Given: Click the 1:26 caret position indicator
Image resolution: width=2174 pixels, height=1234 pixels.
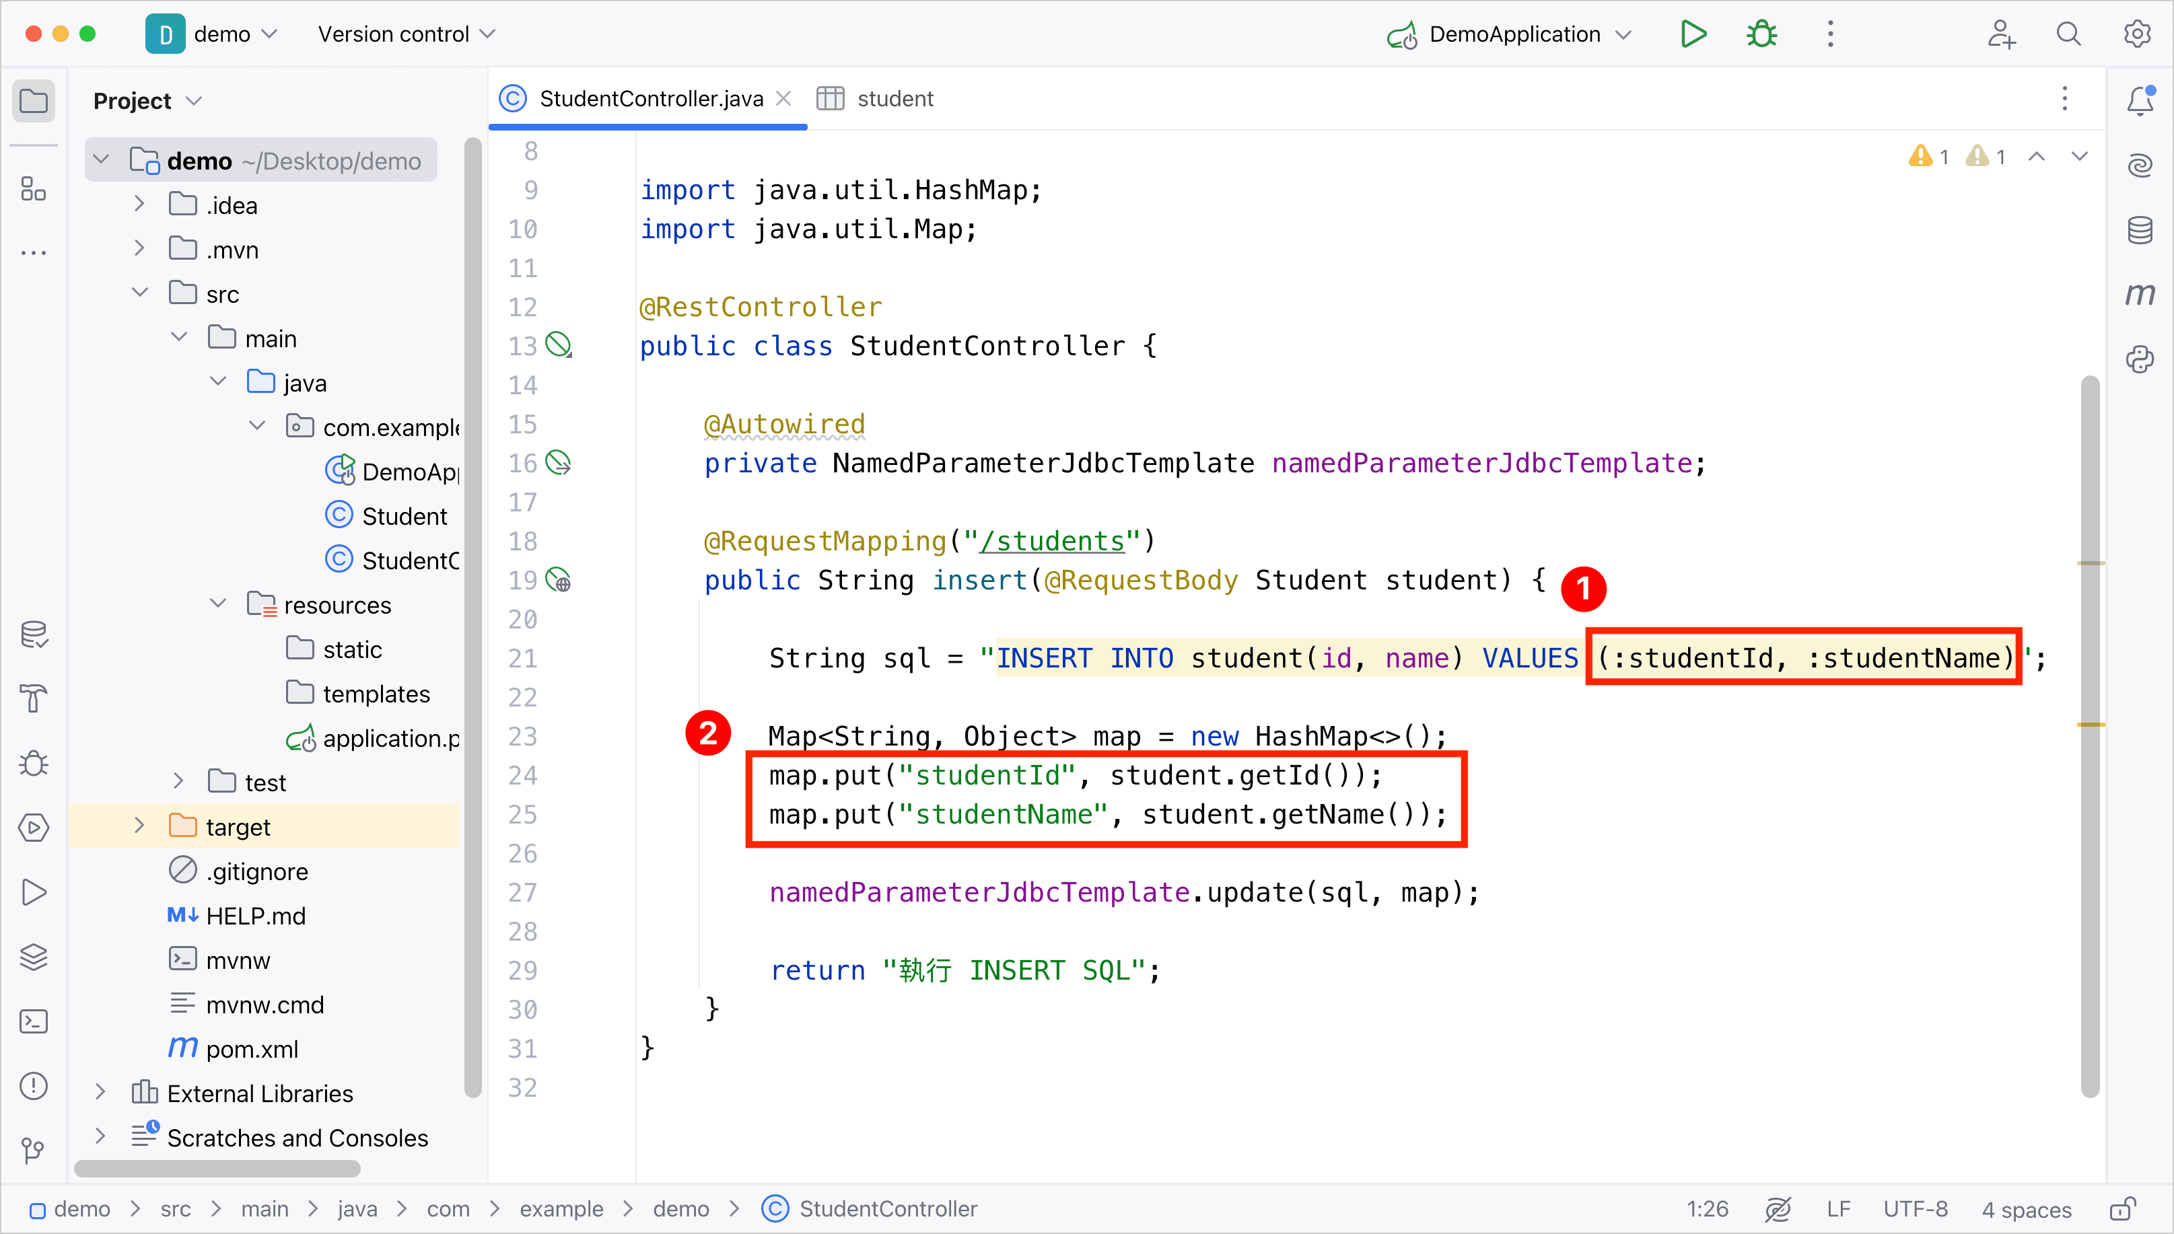Looking at the screenshot, I should pos(1707,1208).
